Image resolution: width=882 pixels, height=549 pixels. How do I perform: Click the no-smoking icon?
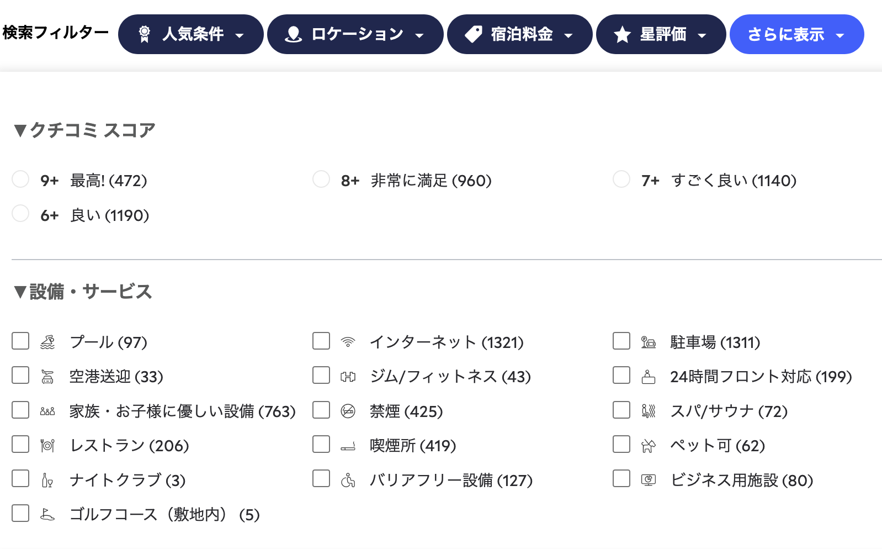[x=348, y=411]
